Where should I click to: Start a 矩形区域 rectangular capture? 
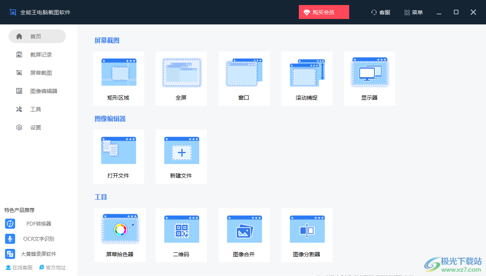[119, 79]
